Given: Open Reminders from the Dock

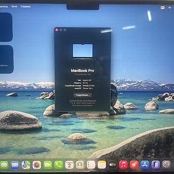Looking at the screenshot, I should pos(91,165).
